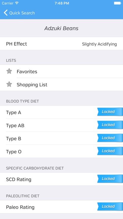Viewport: 123px width, 219px height.
Task: Tap Locked ribbon beside Paleo Rating
Action: pos(110,207)
